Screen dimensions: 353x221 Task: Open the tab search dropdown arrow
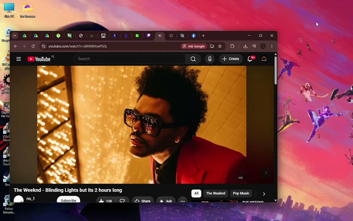15,36
